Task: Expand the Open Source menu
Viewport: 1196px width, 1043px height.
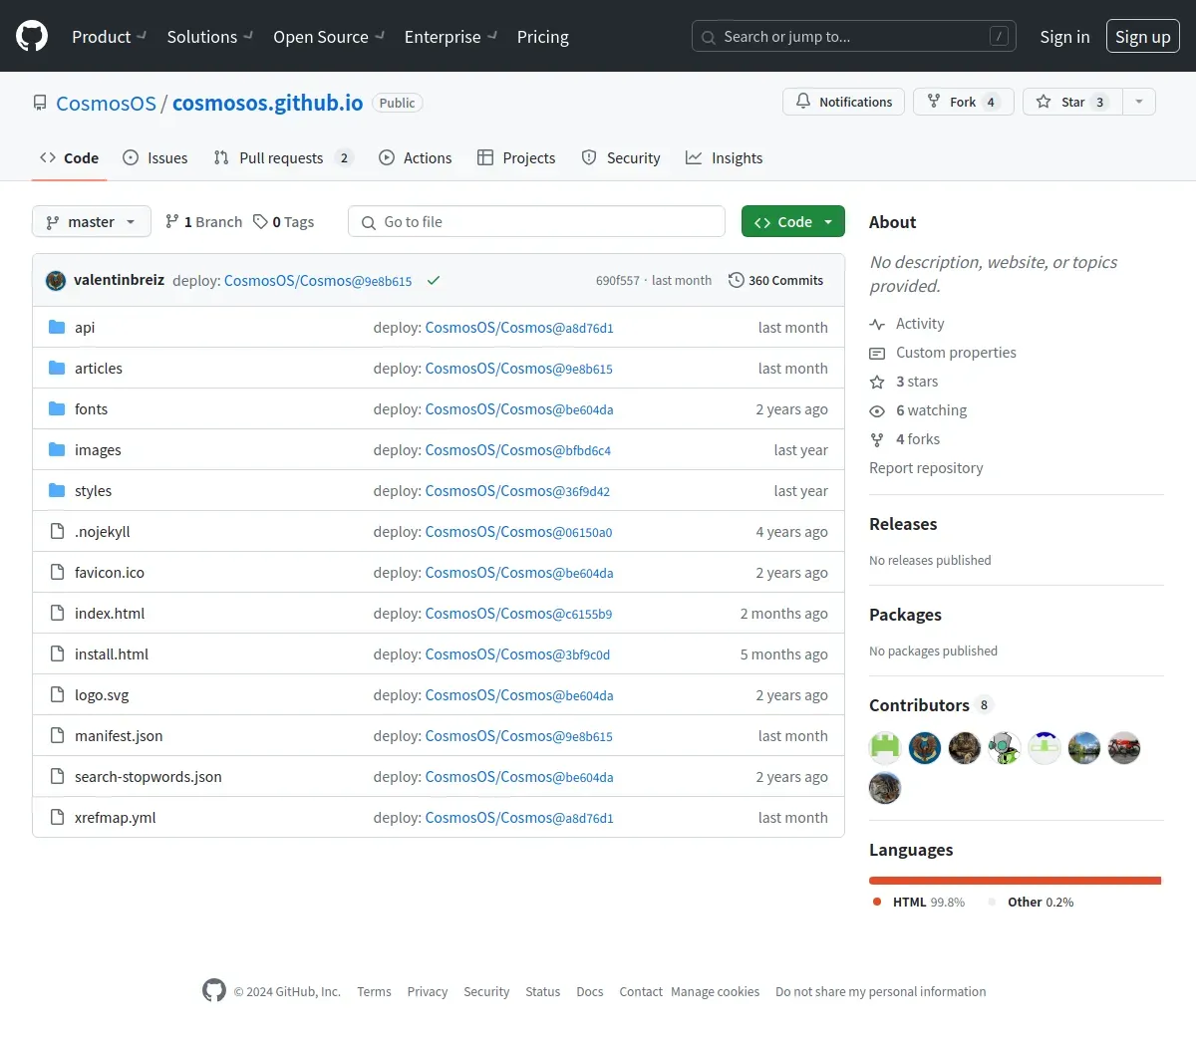Action: pos(329,37)
